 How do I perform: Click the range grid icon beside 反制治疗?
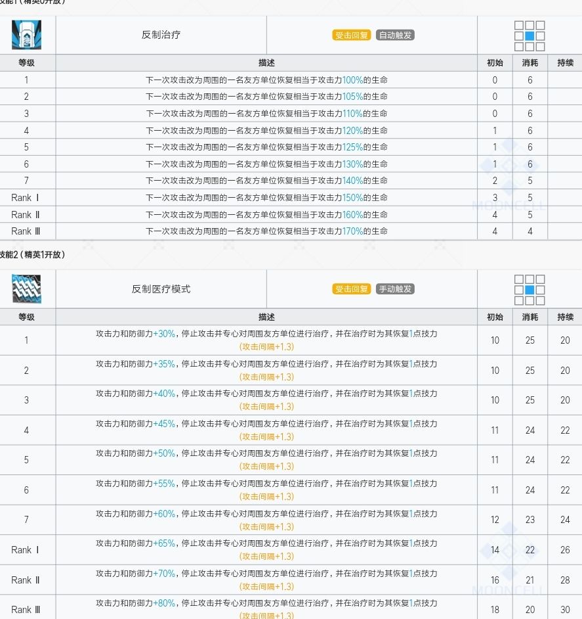point(530,36)
